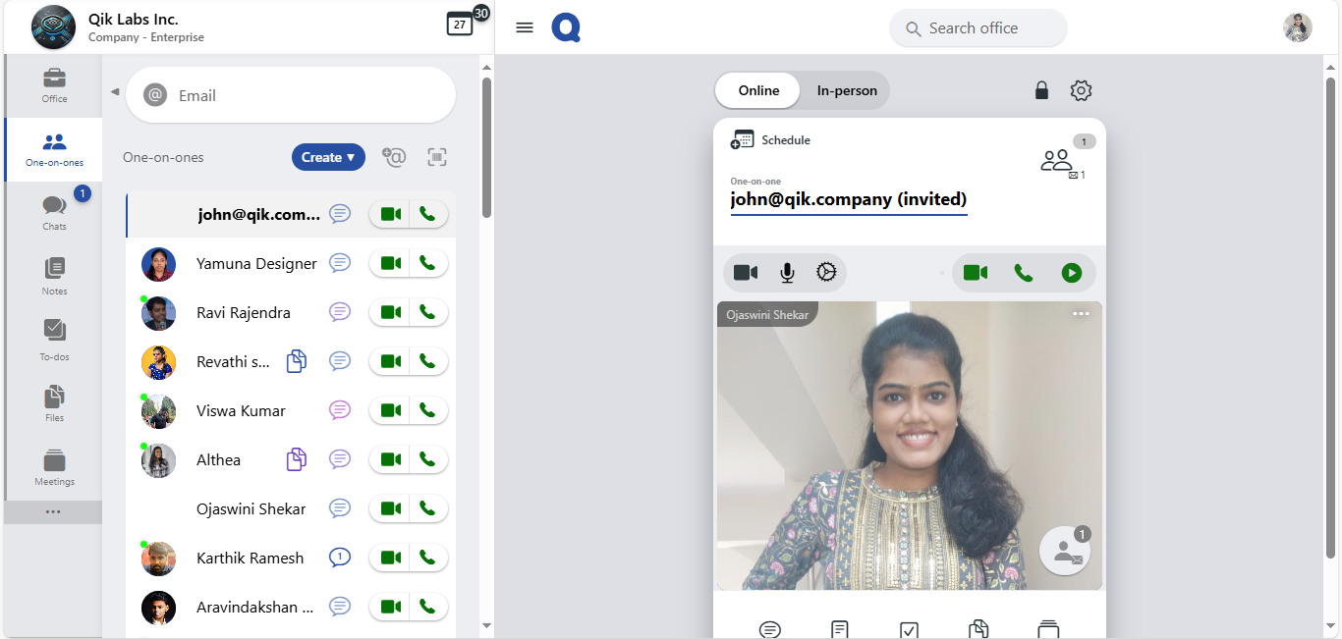Go to Chats in the sidebar

tap(54, 211)
